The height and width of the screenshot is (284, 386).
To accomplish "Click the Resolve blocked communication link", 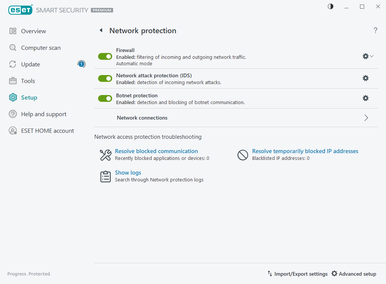I will point(156,151).
